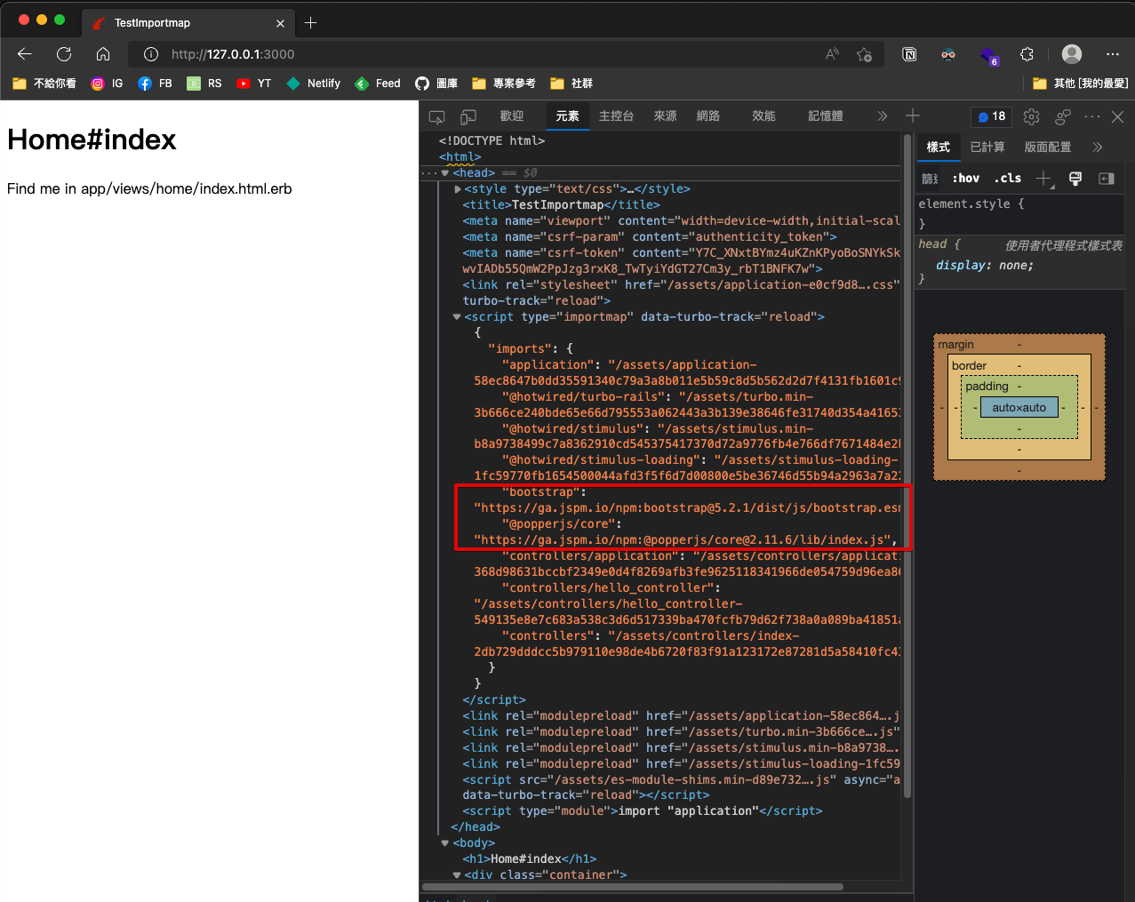Switch to the 歡迎 tab

tap(512, 116)
